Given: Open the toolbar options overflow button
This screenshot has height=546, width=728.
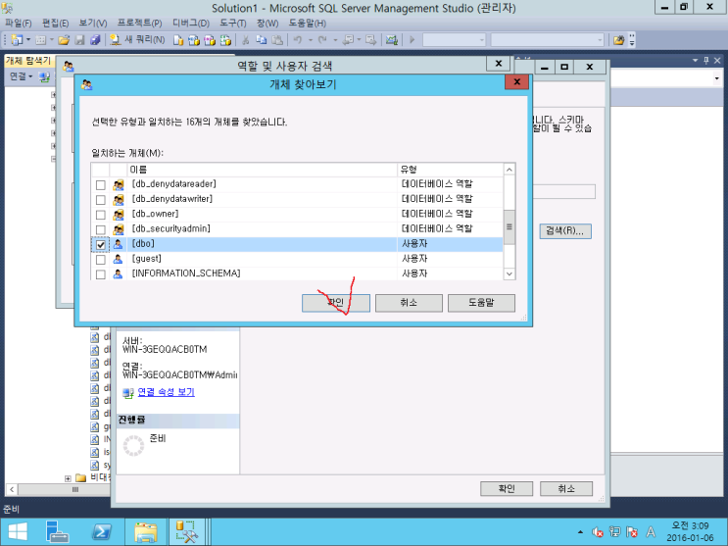Looking at the screenshot, I should [x=632, y=40].
